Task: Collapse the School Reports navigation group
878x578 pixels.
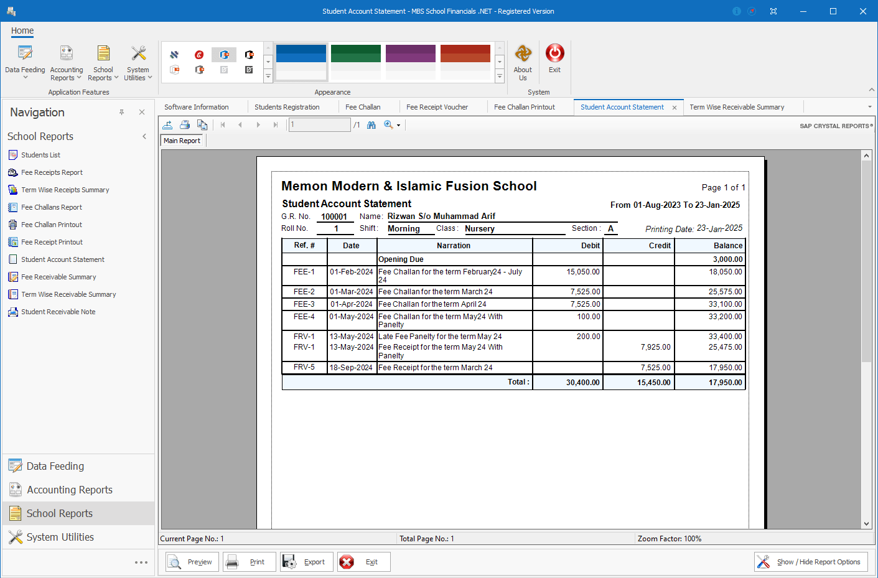Action: (x=144, y=136)
